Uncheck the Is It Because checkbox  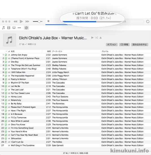point(9,114)
